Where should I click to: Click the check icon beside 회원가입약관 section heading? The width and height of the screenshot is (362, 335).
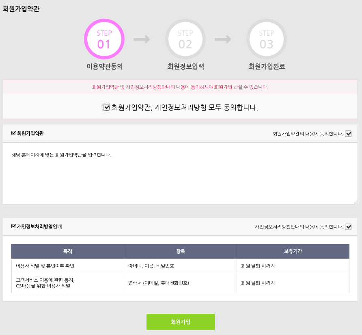[x=13, y=133]
